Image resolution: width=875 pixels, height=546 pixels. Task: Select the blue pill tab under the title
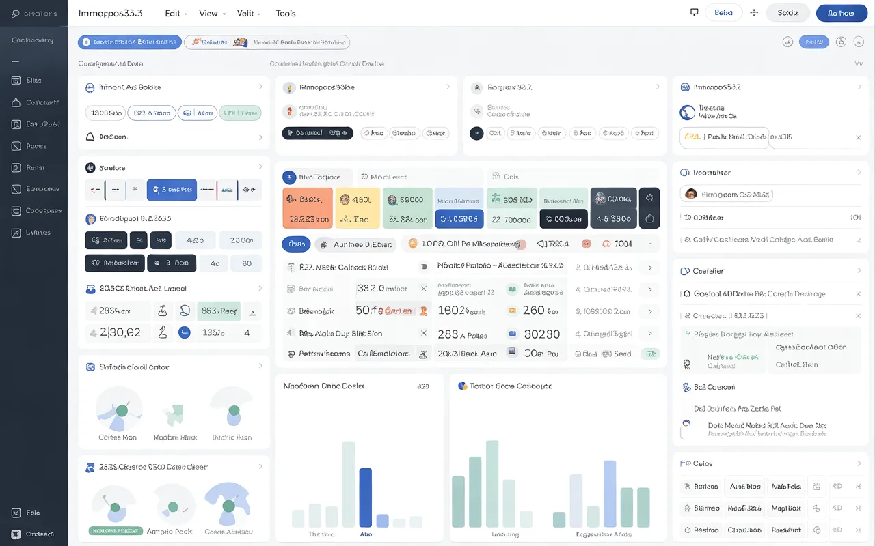pyautogui.click(x=130, y=42)
